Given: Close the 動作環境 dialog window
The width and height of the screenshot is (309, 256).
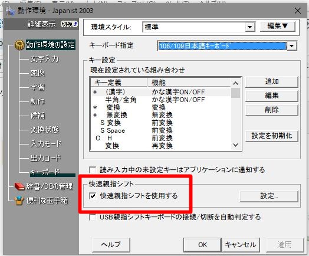Looking at the screenshot, I should coord(298,11).
